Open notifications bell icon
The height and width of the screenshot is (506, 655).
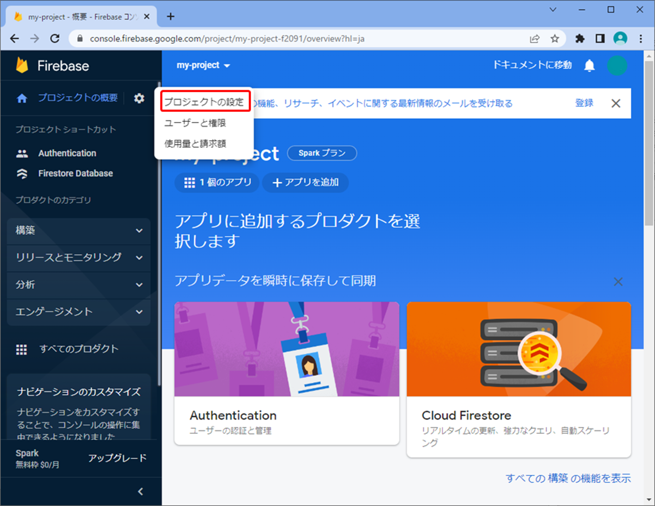[x=589, y=65]
